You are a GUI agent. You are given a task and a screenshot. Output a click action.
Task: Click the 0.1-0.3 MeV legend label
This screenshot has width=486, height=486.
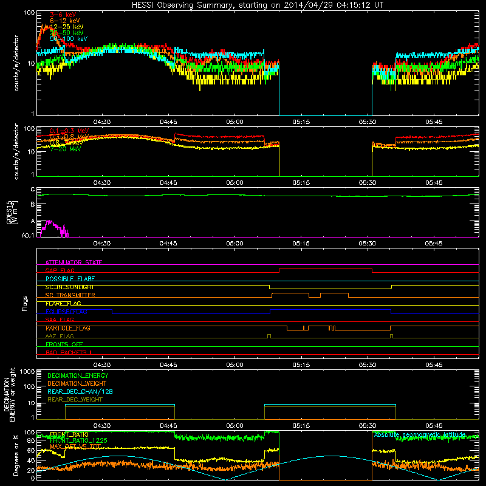pyautogui.click(x=69, y=131)
